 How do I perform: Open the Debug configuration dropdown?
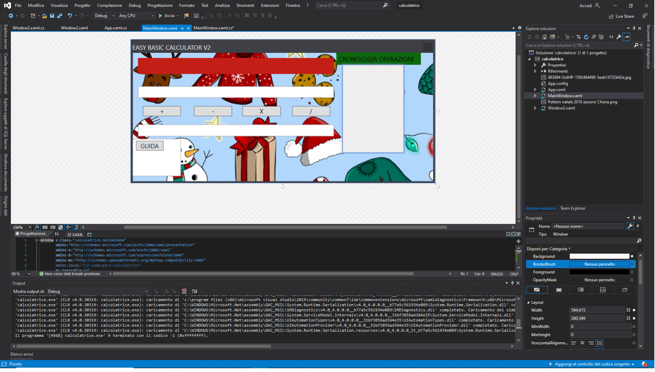pos(104,16)
